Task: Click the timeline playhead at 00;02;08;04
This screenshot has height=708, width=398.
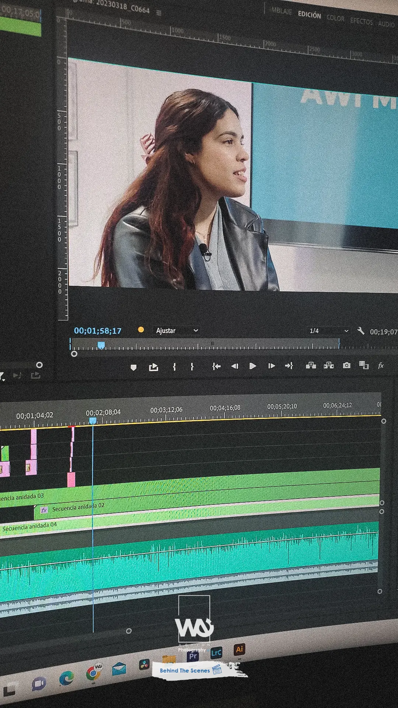Action: [x=93, y=420]
